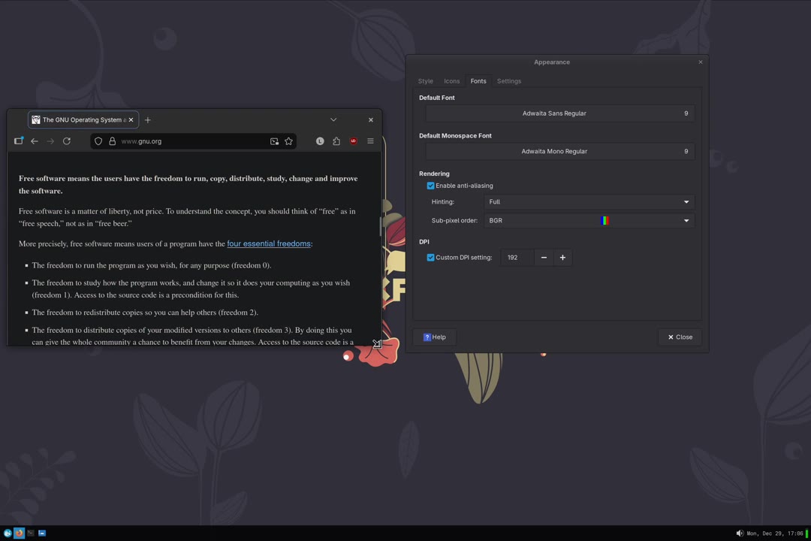
Task: Open uBlock Origin extension icon
Action: (x=353, y=141)
